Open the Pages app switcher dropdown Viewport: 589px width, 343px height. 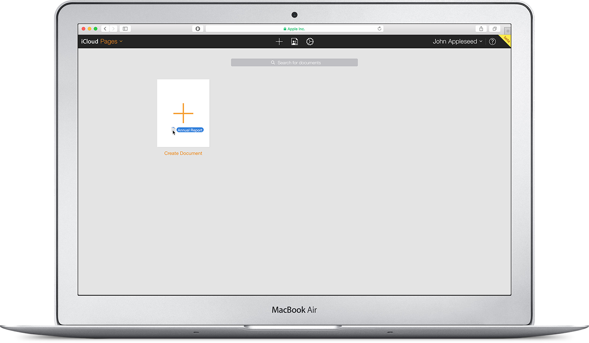(x=111, y=41)
